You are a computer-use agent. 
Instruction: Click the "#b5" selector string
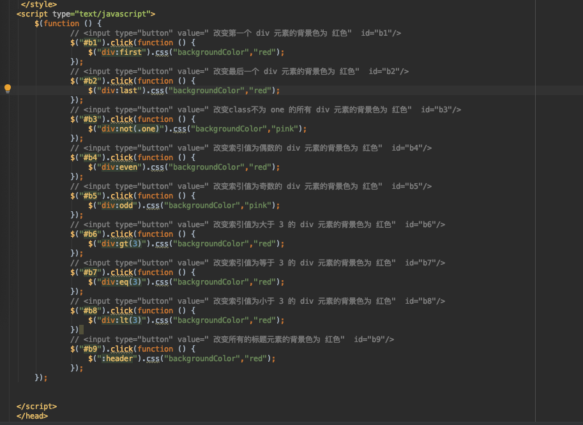click(90, 196)
